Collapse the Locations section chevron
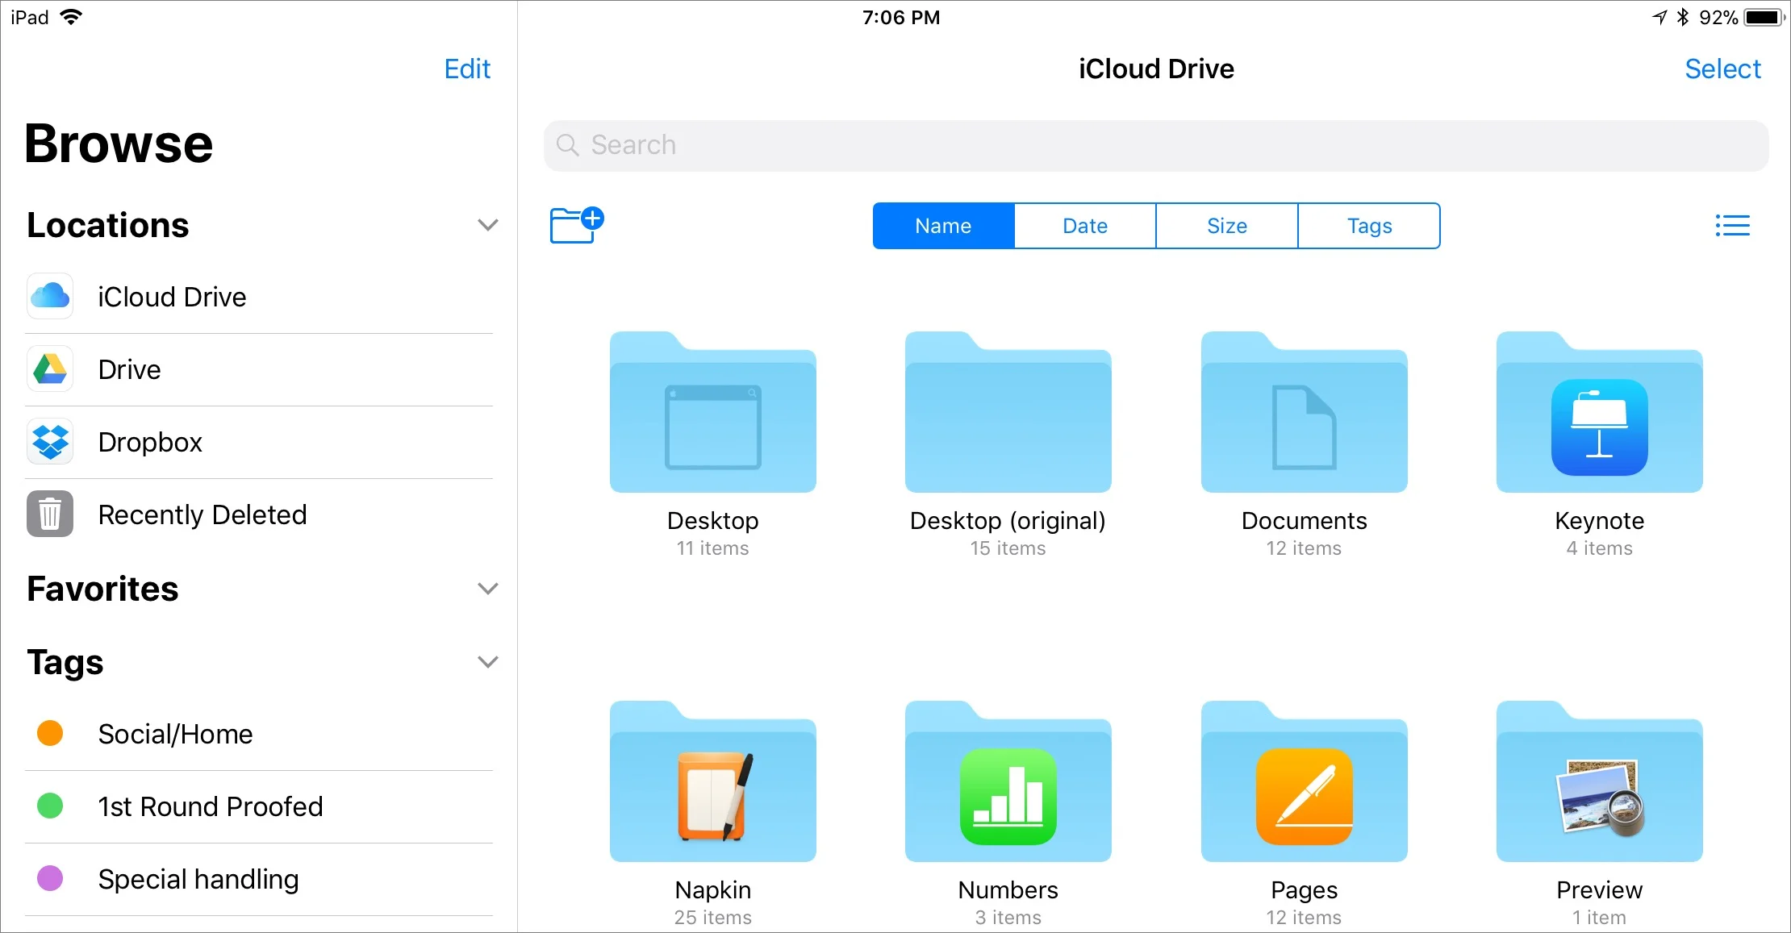 (x=487, y=225)
